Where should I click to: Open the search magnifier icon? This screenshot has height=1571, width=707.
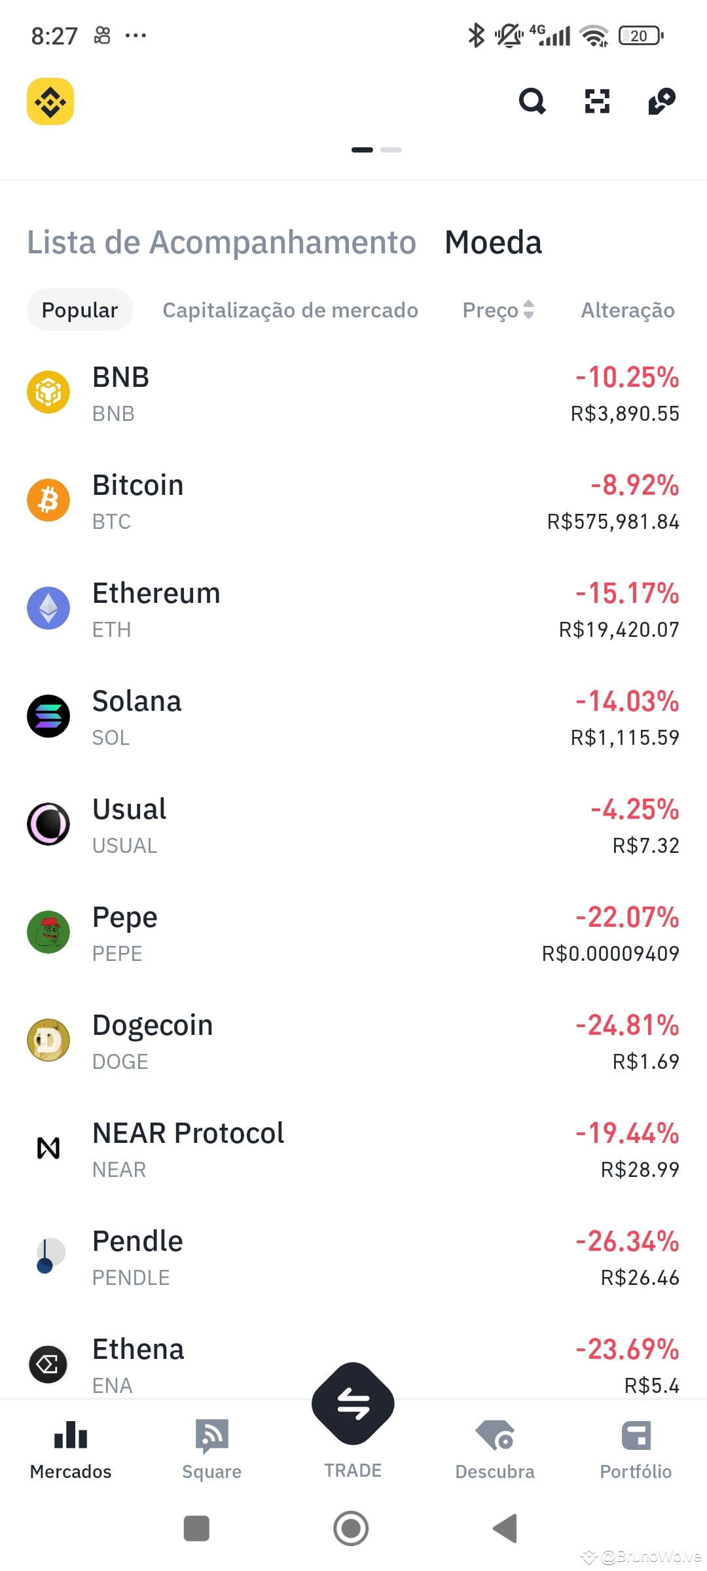[532, 101]
